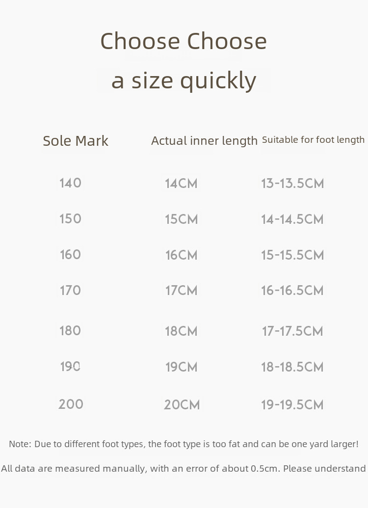Click the "Sole Mark" column header
This screenshot has width=368, height=508.
(x=76, y=141)
